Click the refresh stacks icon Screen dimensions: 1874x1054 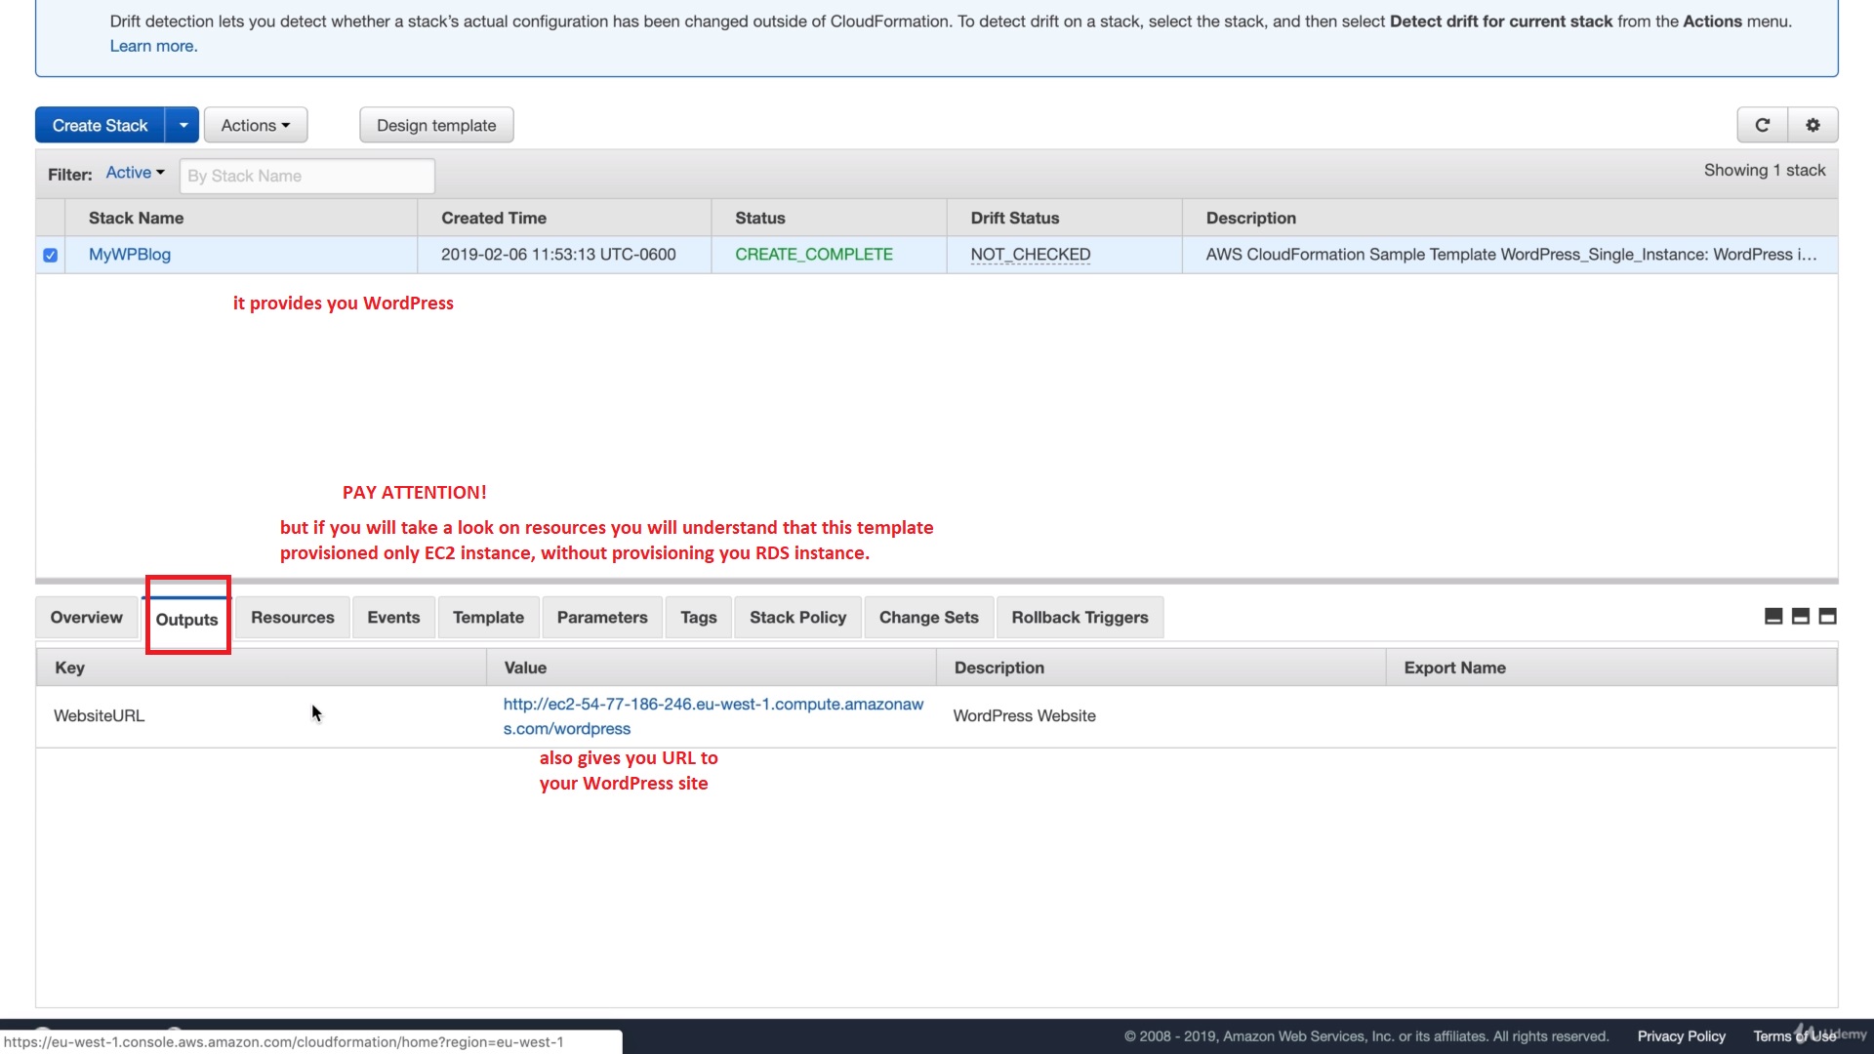(1762, 125)
